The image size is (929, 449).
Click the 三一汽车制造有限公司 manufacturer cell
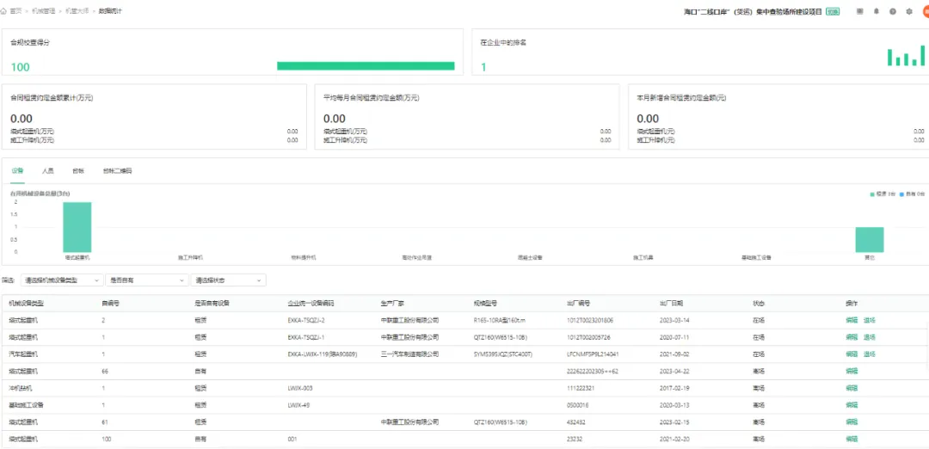click(409, 354)
